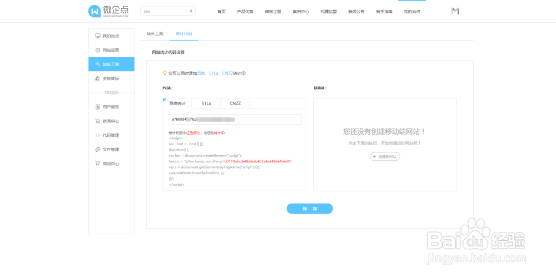This screenshot has width=556, height=277.
Task: Select the CNZZ tab
Action: (x=235, y=103)
